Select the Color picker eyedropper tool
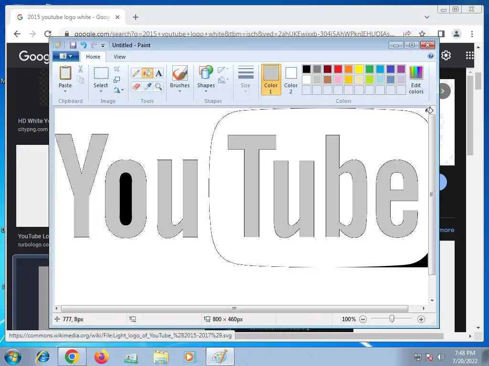Viewport: 489px width, 366px height. point(148,86)
